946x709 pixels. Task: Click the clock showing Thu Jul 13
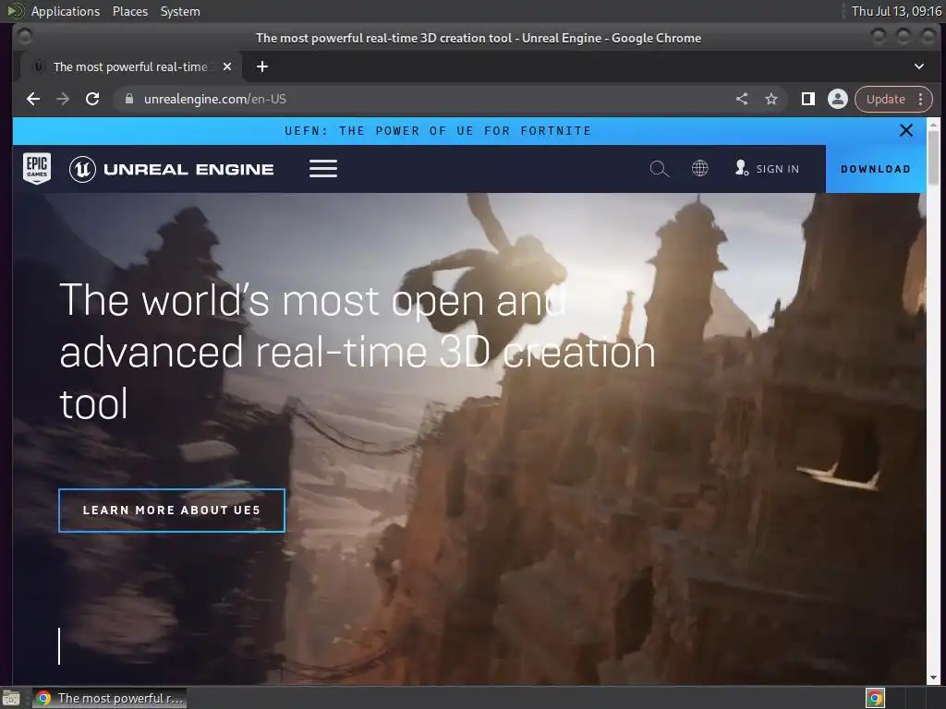tap(896, 11)
